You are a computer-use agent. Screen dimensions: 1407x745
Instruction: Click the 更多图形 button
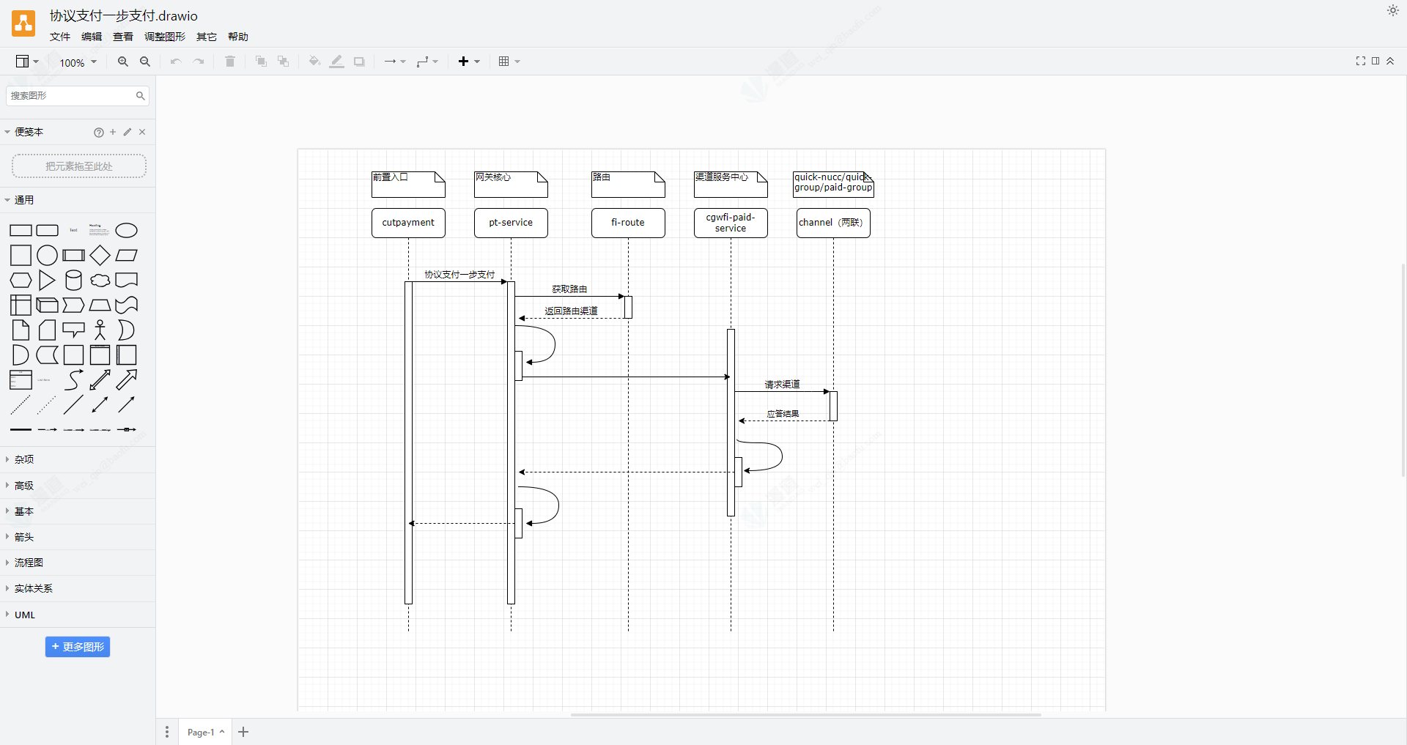[78, 647]
